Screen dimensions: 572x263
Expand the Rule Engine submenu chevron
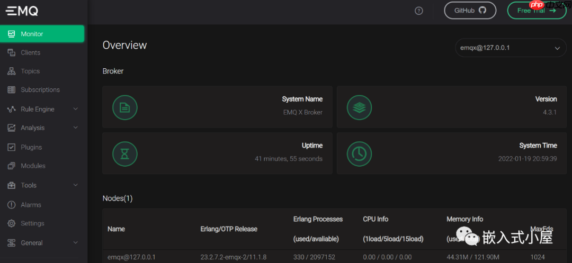coord(76,109)
